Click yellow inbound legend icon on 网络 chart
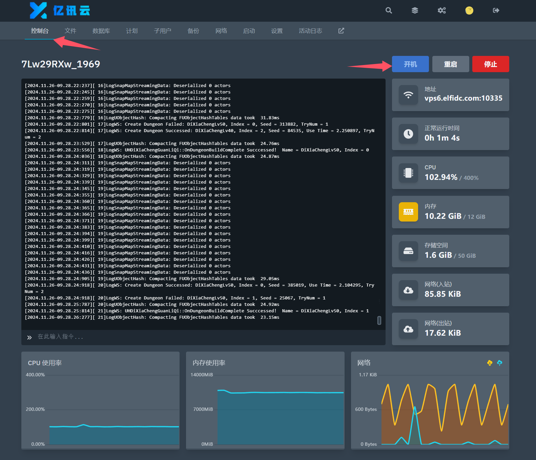 (490, 363)
